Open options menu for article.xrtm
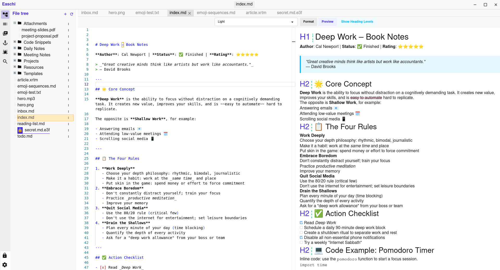The image size is (500, 270). point(68,80)
